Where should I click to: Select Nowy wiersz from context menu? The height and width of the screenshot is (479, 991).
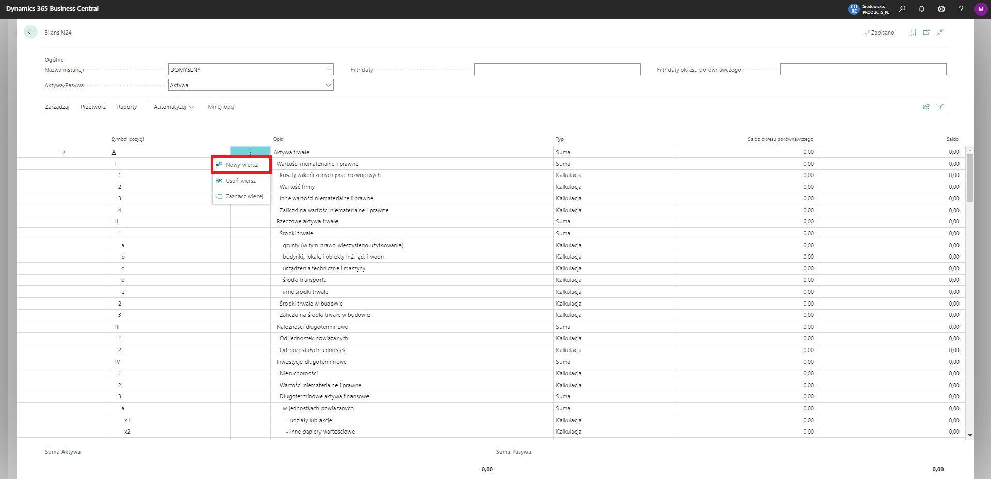241,165
